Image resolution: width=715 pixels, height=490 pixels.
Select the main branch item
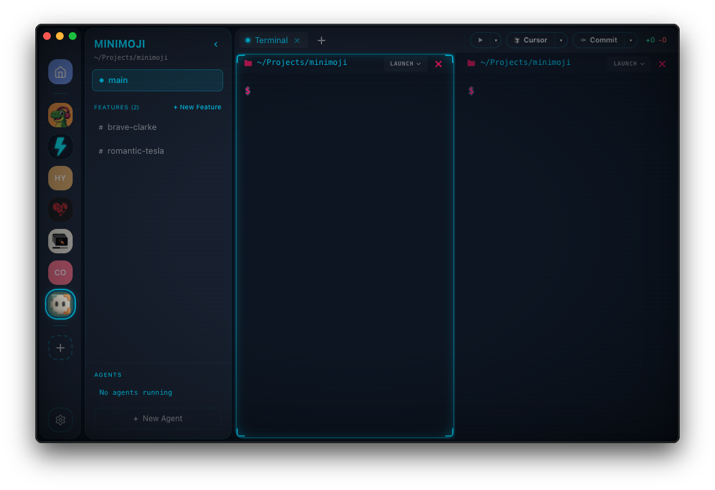[x=157, y=80]
